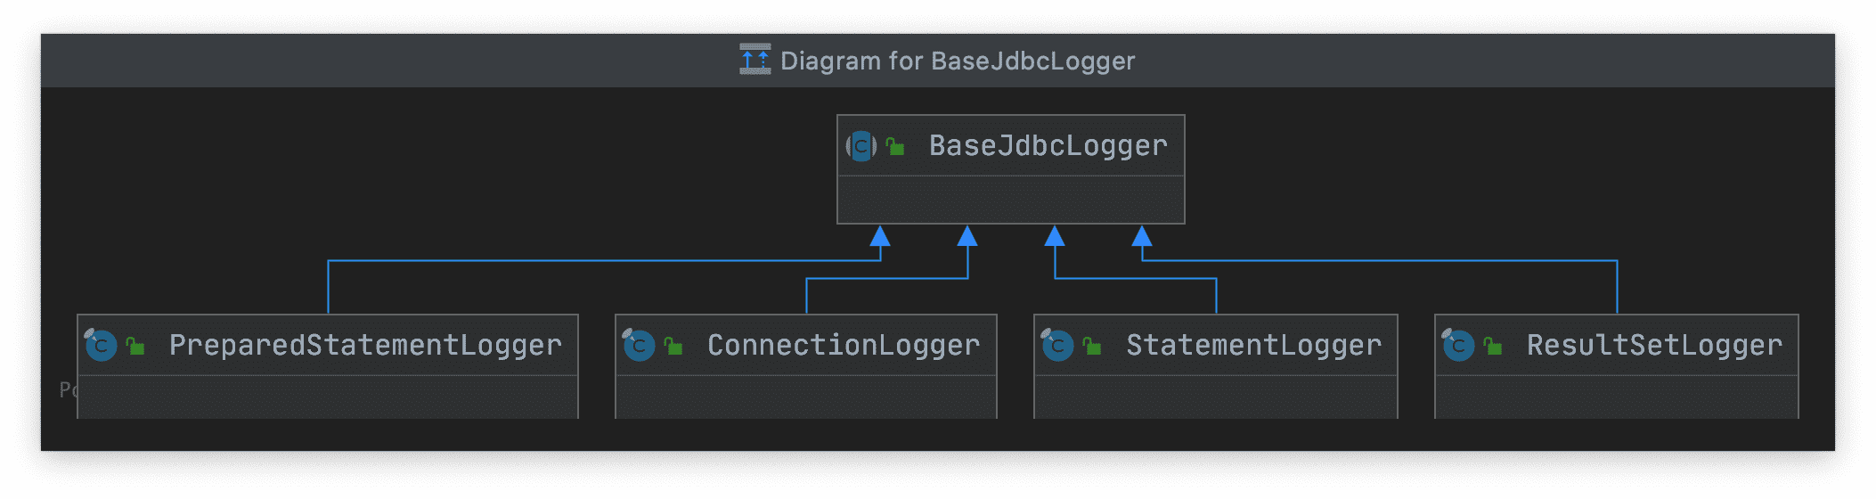Select the ResultSetLogger node label
Image resolution: width=1876 pixels, height=499 pixels.
click(1655, 346)
